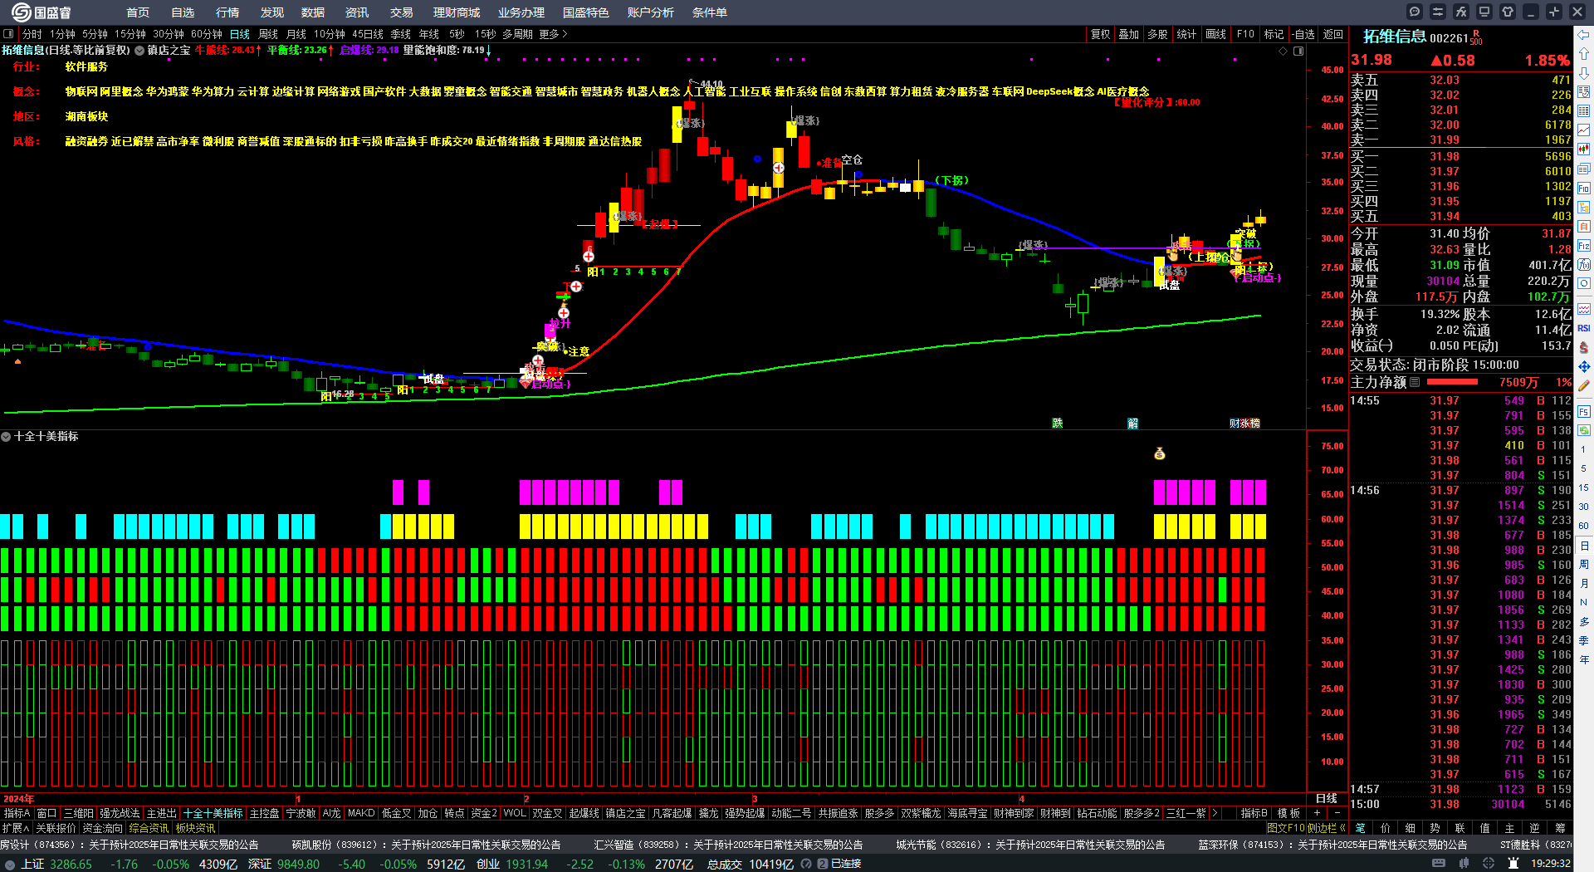Switch to the 资金流向 tab

[102, 828]
